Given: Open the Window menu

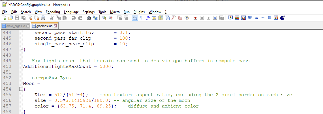Looking at the screenshot, I should pyautogui.click(x=155, y=12).
